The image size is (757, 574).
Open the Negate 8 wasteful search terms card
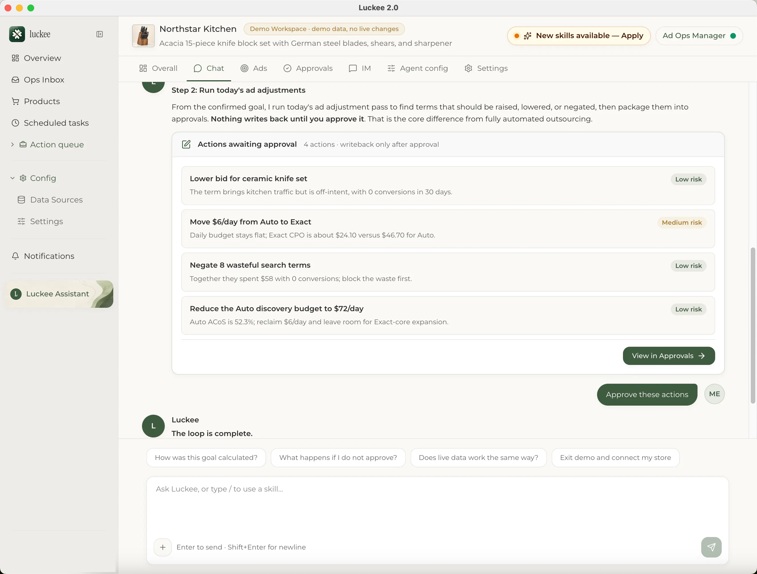click(448, 272)
